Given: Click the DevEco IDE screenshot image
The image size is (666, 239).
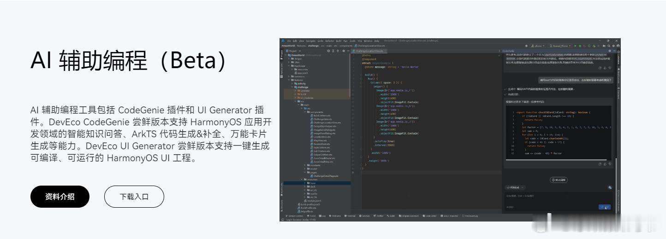Looking at the screenshot, I should coord(450,130).
